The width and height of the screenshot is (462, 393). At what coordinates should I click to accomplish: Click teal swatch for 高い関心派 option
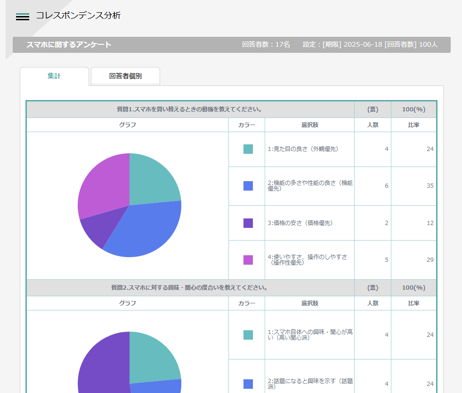pyautogui.click(x=248, y=335)
